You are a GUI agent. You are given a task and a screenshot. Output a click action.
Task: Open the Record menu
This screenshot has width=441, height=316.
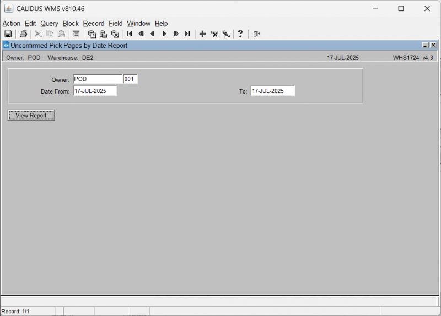(94, 24)
